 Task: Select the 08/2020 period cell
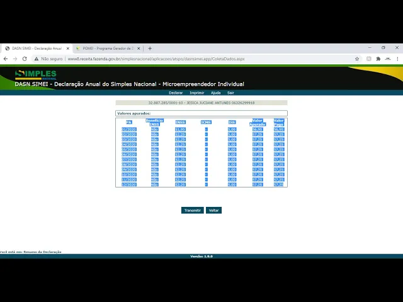[128, 165]
